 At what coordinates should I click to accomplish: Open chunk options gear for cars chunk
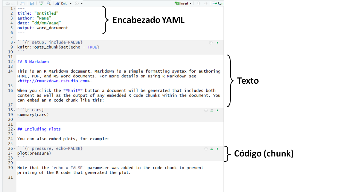click(x=206, y=110)
